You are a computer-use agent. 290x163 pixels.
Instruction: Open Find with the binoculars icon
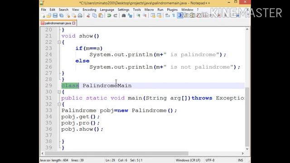pos(124,16)
